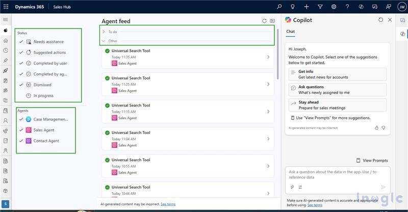Screen dimensions: 408x212
Task: Click the send arrow in Copilot chat
Action: [383, 187]
